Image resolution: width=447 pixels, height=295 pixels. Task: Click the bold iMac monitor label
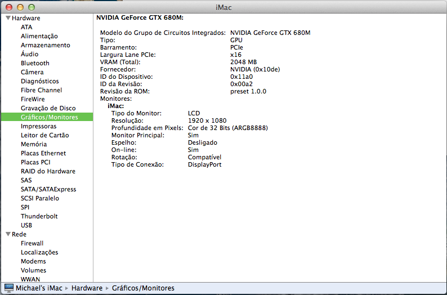(116, 106)
